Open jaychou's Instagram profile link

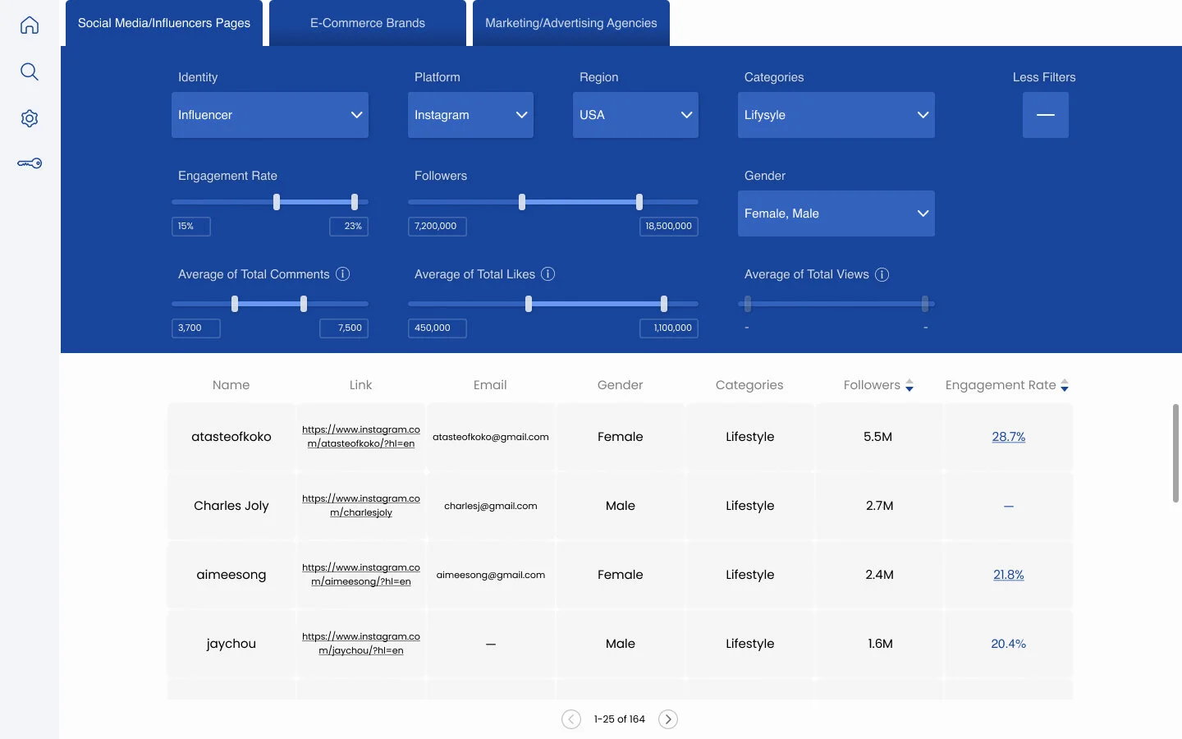point(361,644)
